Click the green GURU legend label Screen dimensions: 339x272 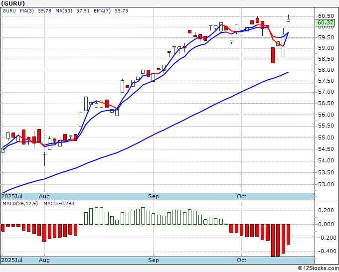[x=9, y=11]
